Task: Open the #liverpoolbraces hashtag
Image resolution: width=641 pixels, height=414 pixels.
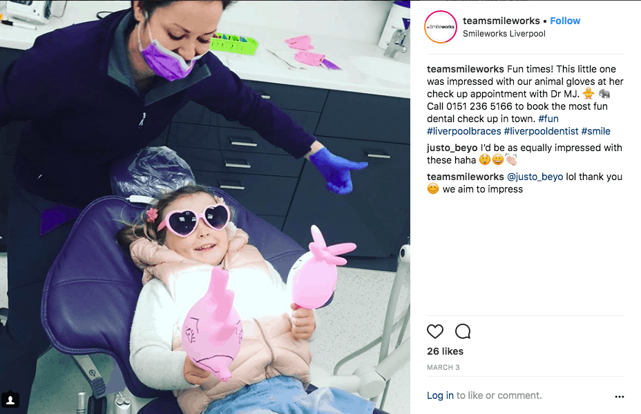Action: [464, 131]
